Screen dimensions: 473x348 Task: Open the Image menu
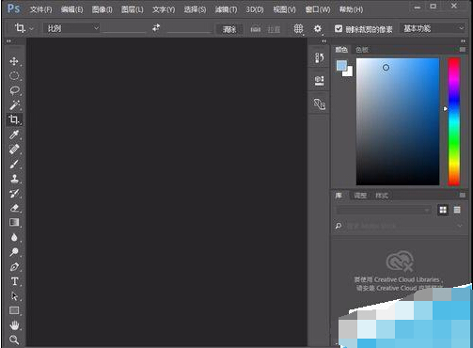tap(102, 9)
